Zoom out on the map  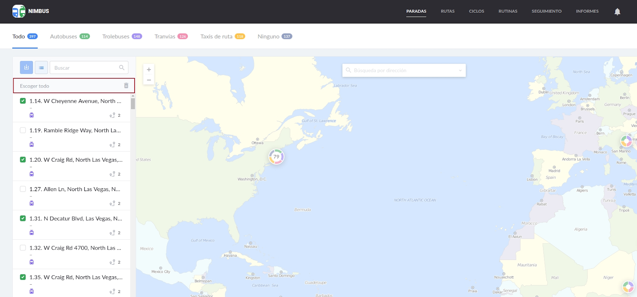149,80
